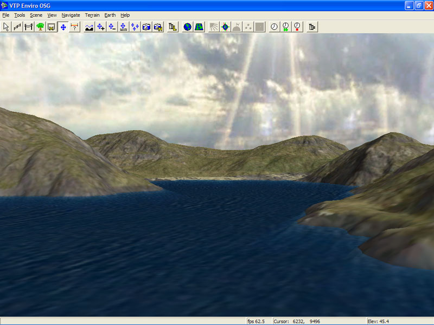Choose the fence placement tool
434x325 pixels.
(17, 27)
